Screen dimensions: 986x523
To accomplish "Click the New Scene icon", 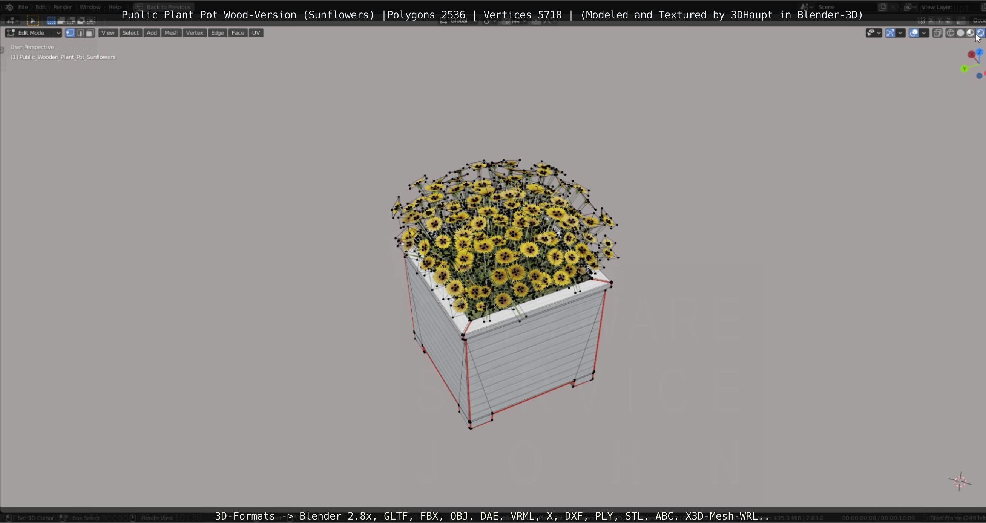I will pyautogui.click(x=882, y=7).
